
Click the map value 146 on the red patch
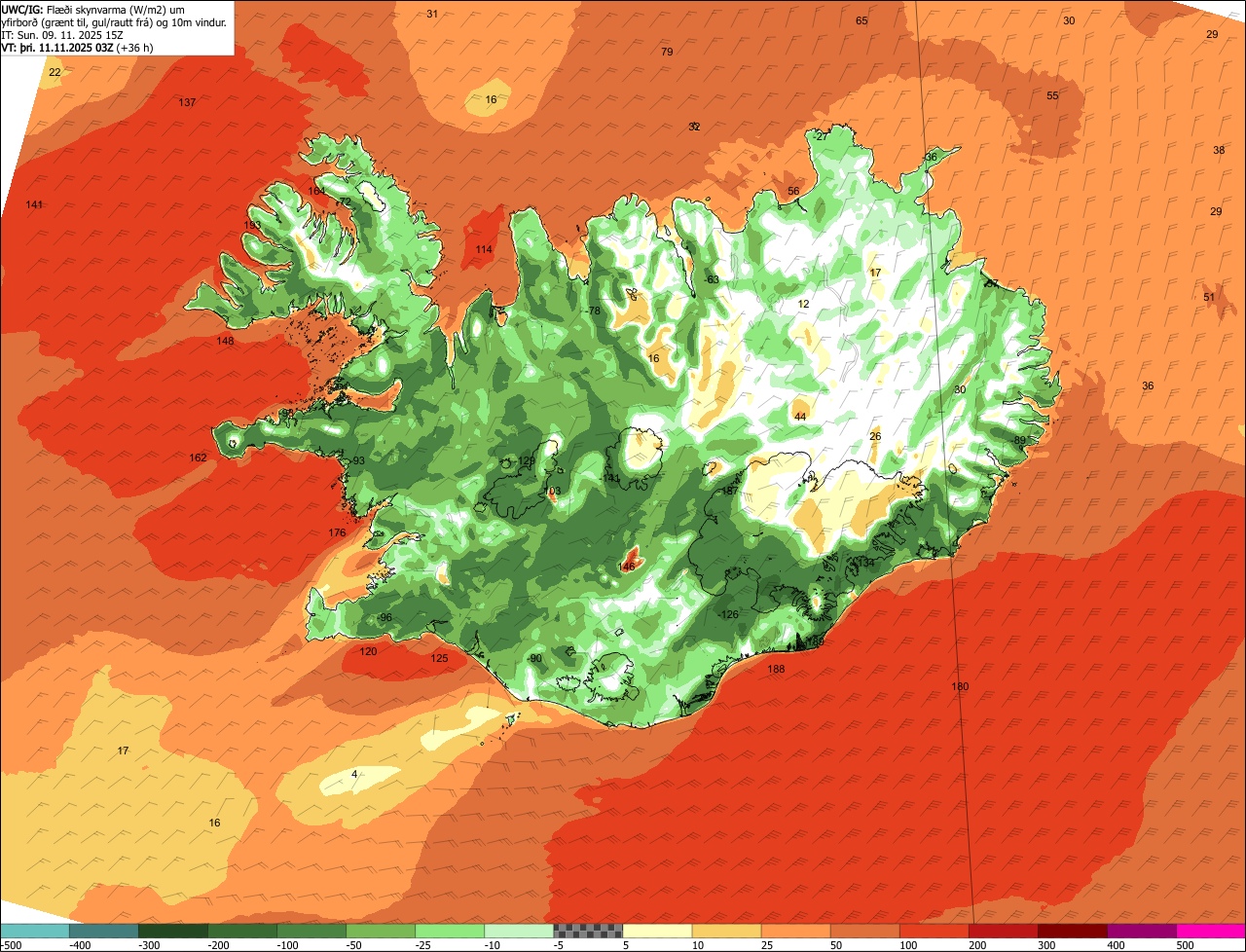627,567
